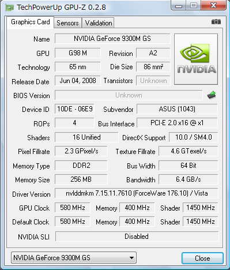230x270 pixels.
Task: Click the GPU Clock 580 MHz field
Action: [x=73, y=208]
